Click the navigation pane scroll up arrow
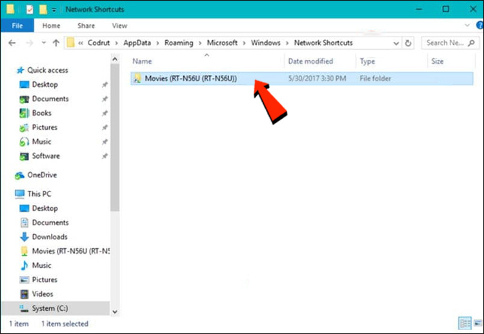 point(115,59)
